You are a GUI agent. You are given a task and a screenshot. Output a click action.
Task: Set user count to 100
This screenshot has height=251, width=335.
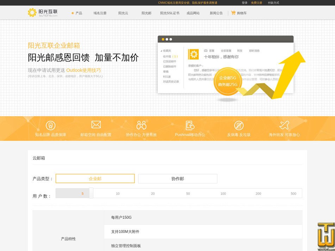(223, 194)
